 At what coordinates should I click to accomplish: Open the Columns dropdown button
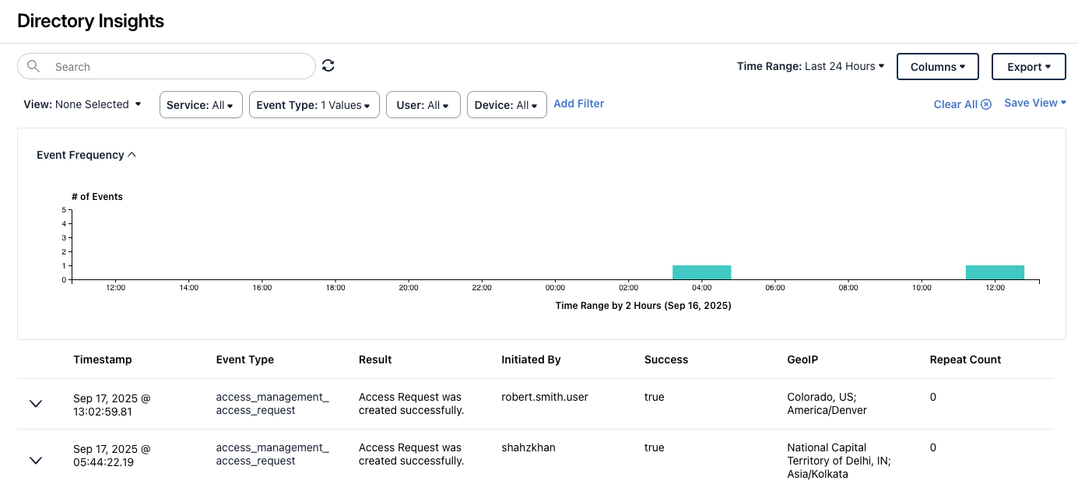[937, 66]
